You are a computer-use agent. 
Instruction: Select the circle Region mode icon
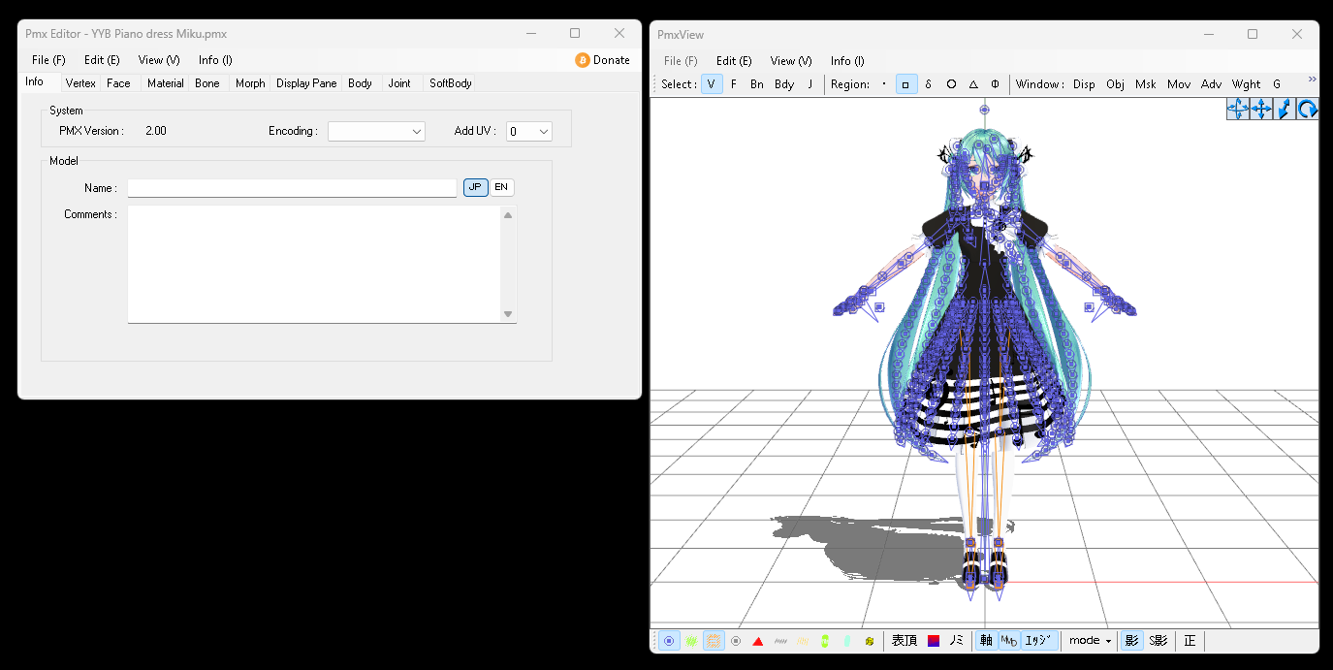pyautogui.click(x=951, y=84)
